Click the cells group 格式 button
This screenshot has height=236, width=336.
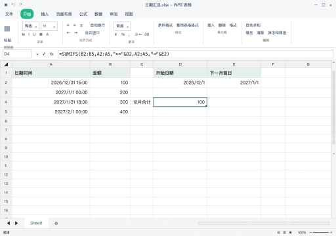pyautogui.click(x=233, y=25)
